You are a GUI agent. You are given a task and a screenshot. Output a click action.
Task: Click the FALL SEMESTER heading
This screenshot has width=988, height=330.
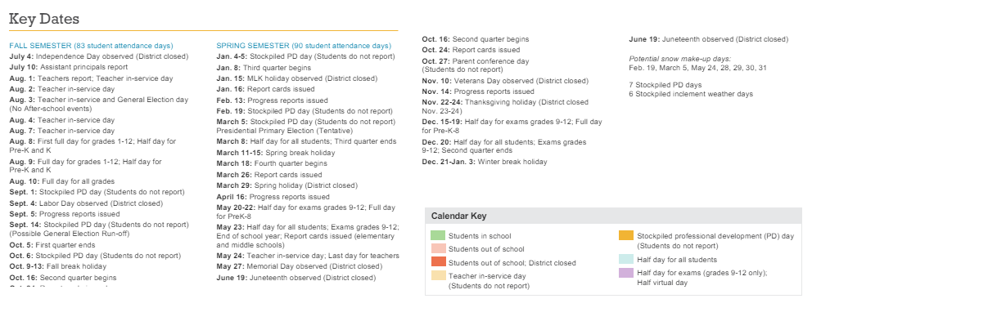[91, 46]
